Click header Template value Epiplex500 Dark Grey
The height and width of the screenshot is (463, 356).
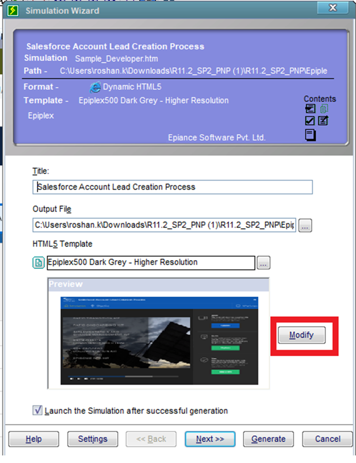tap(153, 100)
